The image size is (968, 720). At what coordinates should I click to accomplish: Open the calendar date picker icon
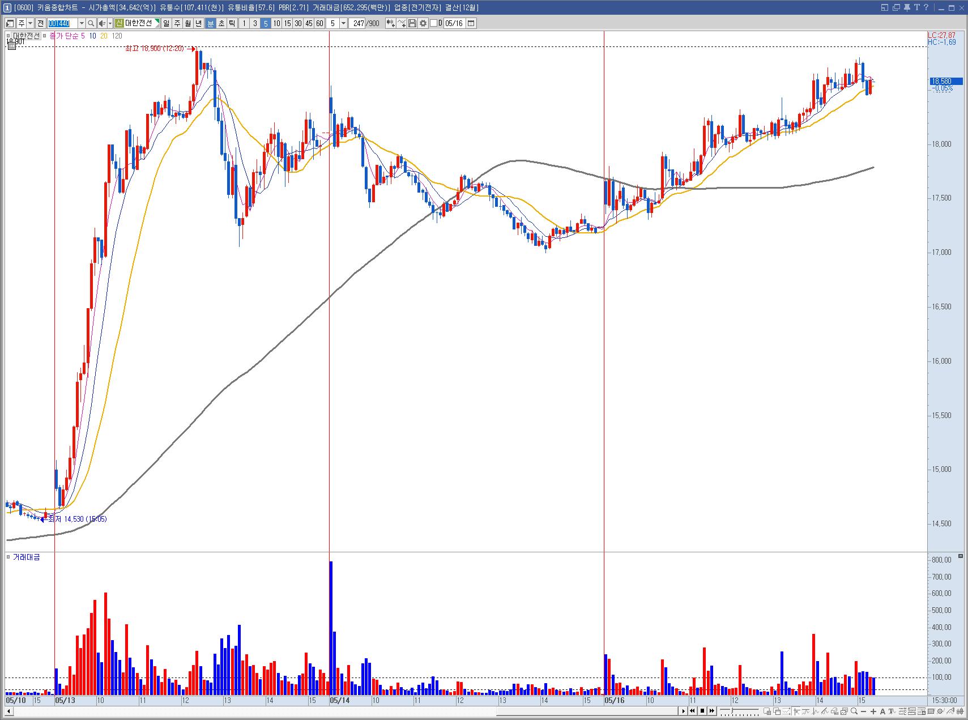click(x=471, y=23)
